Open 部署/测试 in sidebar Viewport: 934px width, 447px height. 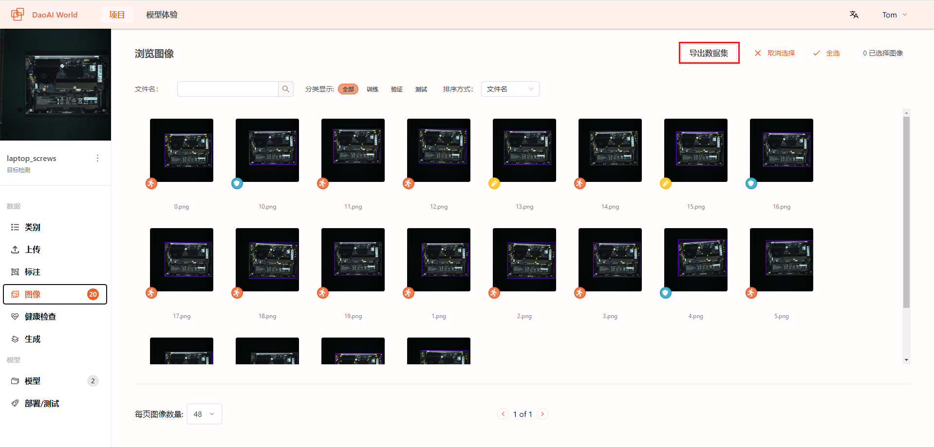click(x=55, y=403)
